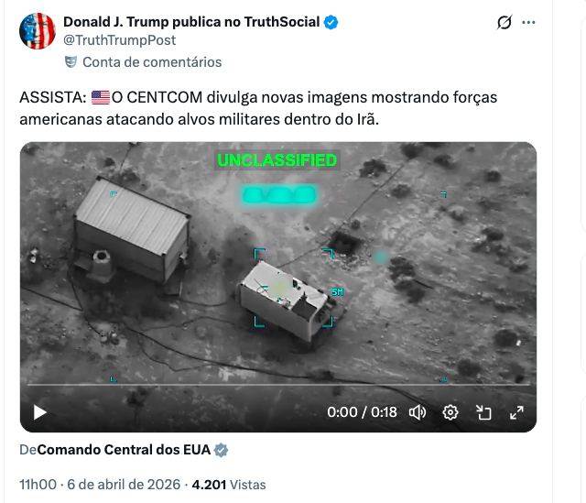586x503 pixels.
Task: Open video settings gear
Action: [450, 412]
